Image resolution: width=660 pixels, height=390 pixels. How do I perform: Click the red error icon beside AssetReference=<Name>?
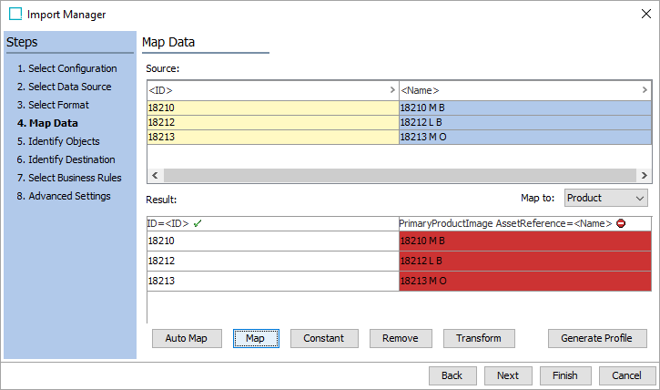(x=621, y=223)
